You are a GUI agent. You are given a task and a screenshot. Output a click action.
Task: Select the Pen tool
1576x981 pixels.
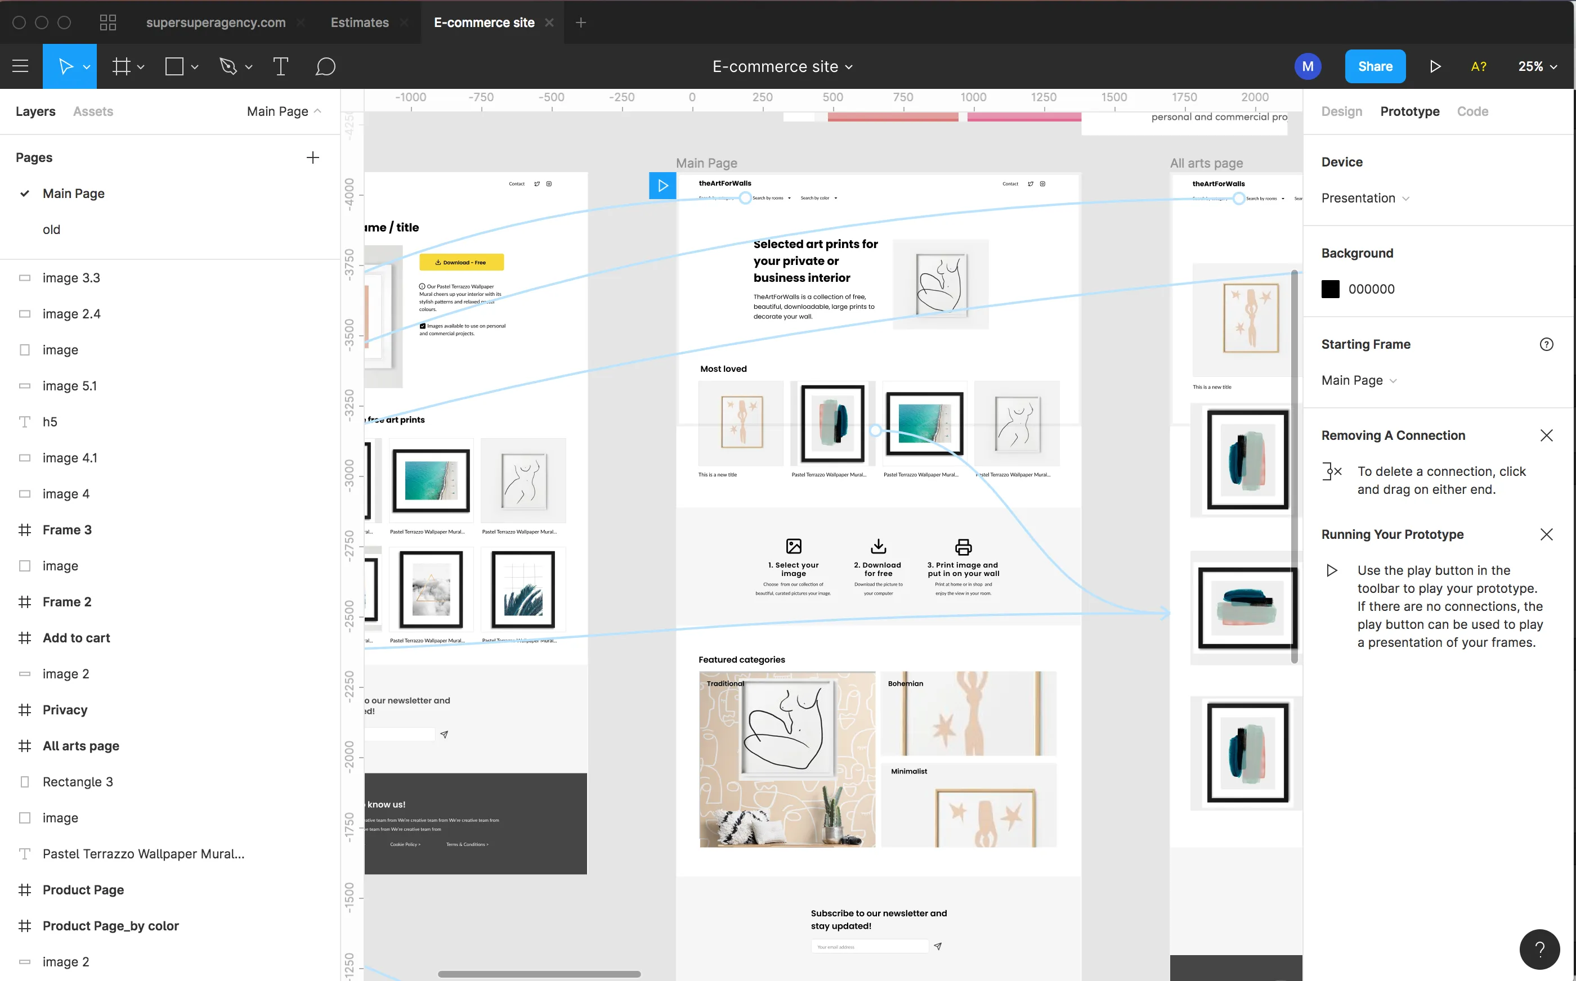tap(229, 66)
